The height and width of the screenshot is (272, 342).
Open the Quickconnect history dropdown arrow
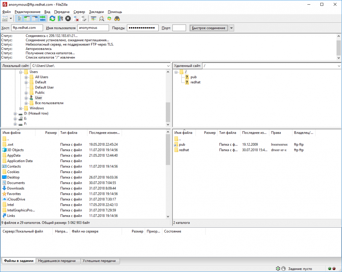coord(231,28)
